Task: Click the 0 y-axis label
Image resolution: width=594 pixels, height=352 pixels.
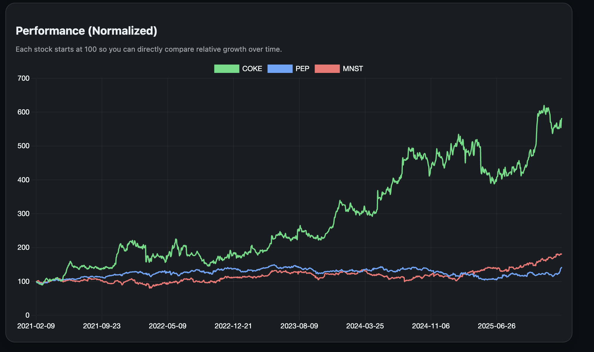Action: click(27, 315)
